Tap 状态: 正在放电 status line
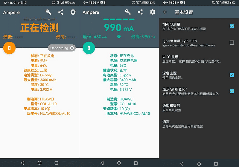The width and height of the screenshot is (239, 167). (x=42, y=56)
